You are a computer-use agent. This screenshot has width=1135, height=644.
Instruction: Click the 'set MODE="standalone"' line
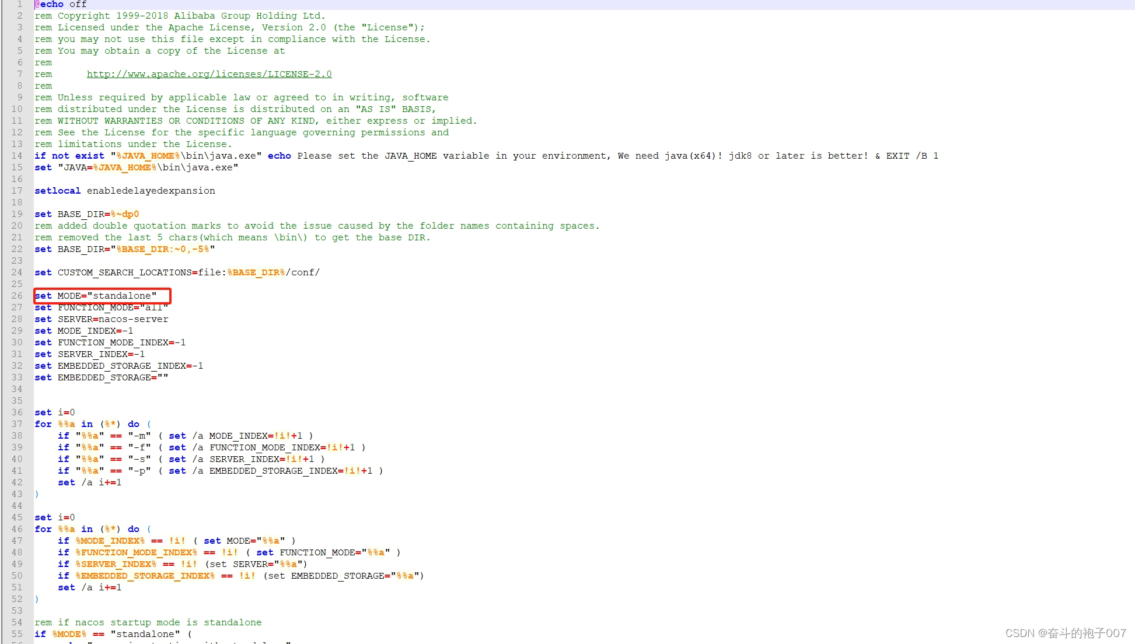click(95, 296)
